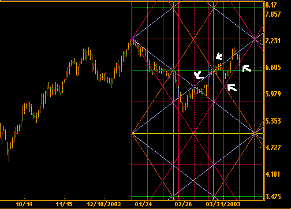
Task: Select the yellow horizontal midline of the grid
Action: [197, 133]
